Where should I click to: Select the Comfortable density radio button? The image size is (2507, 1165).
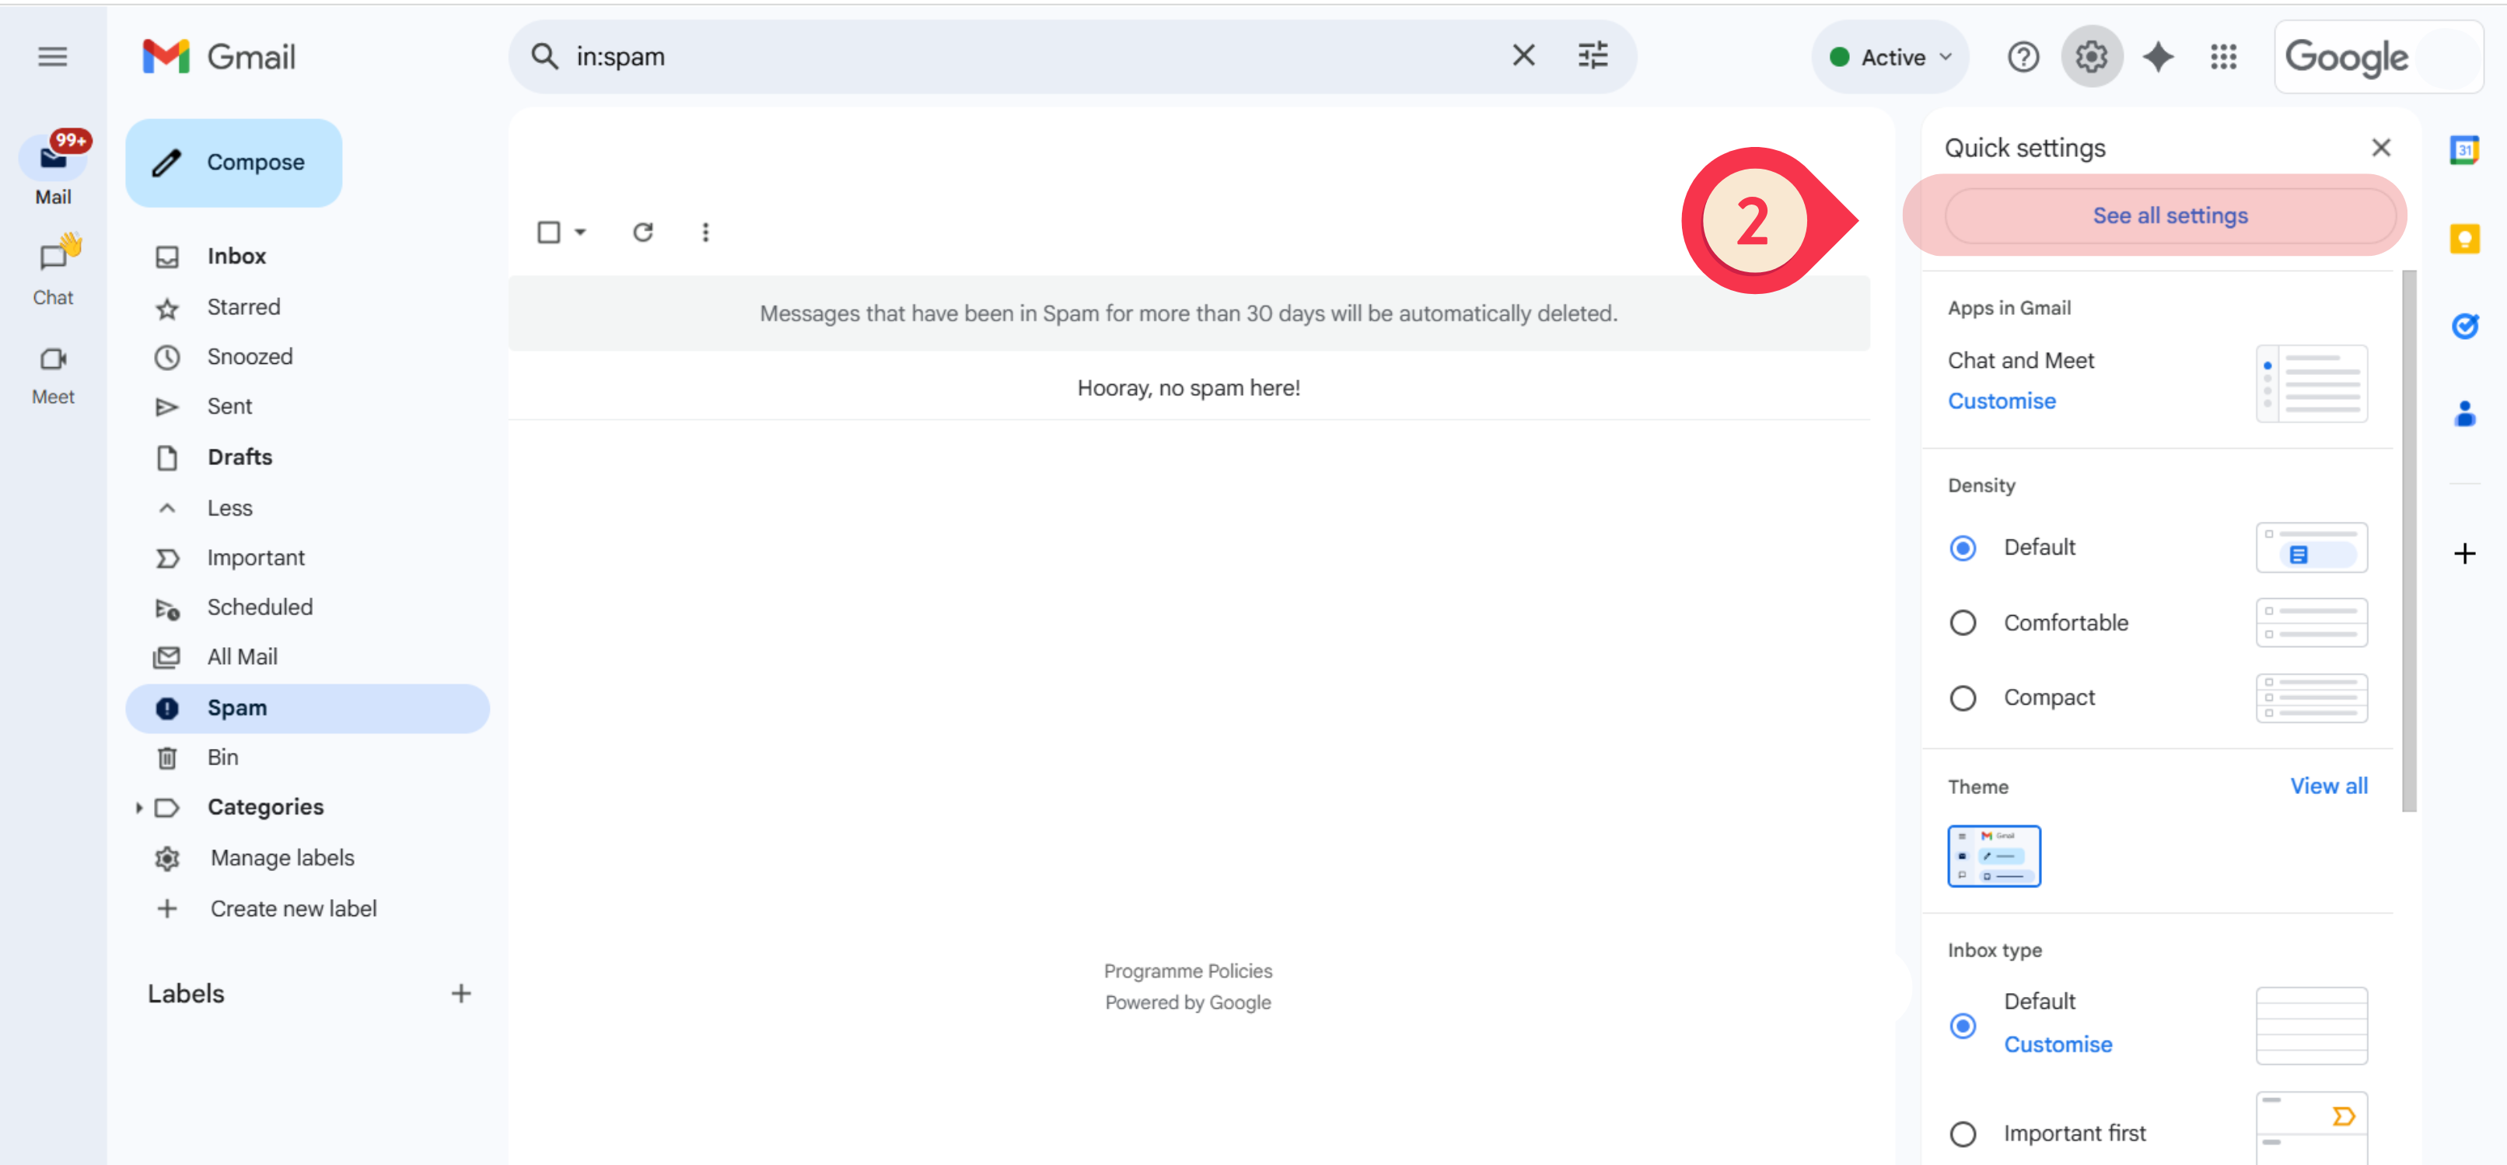pyautogui.click(x=1962, y=623)
